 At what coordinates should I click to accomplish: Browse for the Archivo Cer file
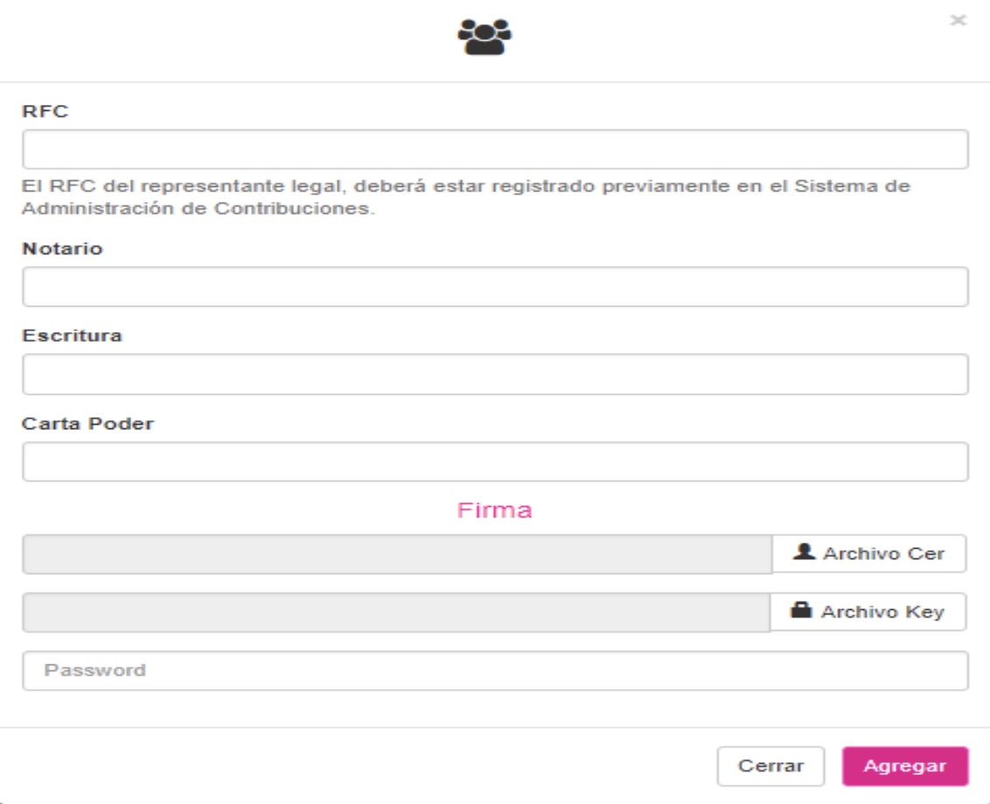[868, 553]
